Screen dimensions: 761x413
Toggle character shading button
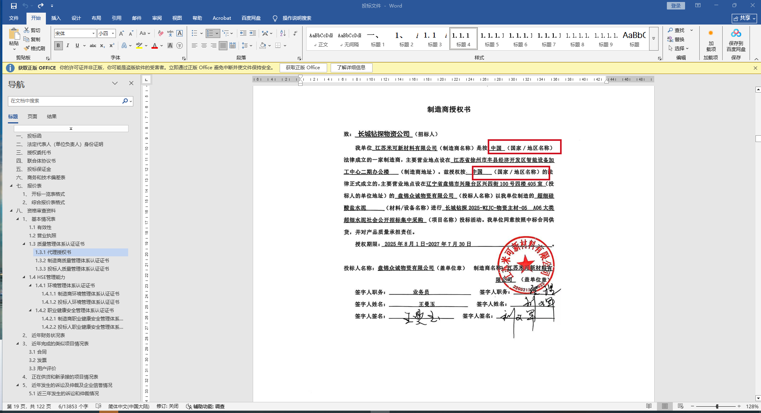[170, 46]
